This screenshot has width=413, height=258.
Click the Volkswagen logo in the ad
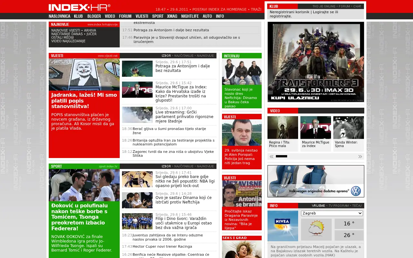356,191
